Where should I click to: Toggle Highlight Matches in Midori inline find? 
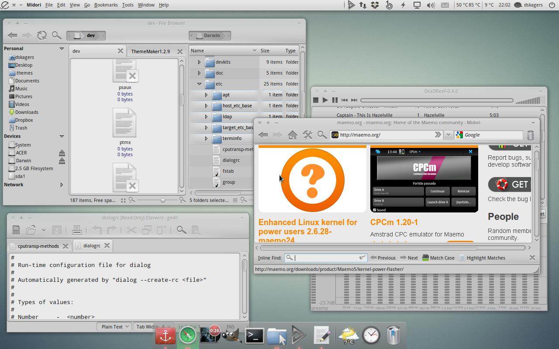482,258
